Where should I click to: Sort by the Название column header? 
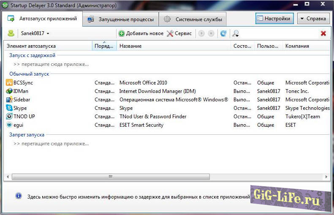pos(173,46)
